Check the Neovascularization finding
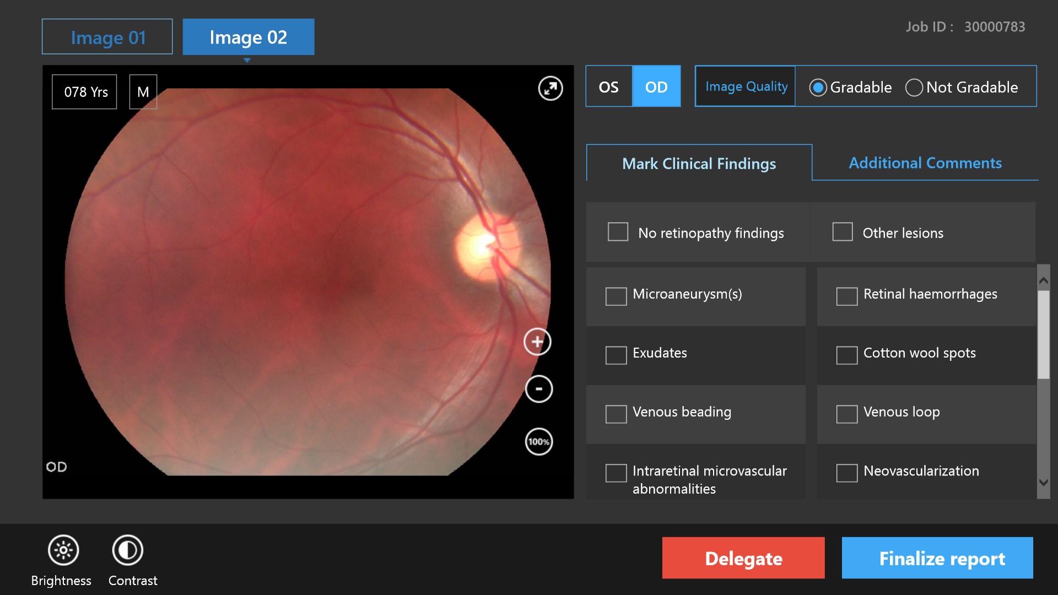The height and width of the screenshot is (595, 1058). point(846,473)
